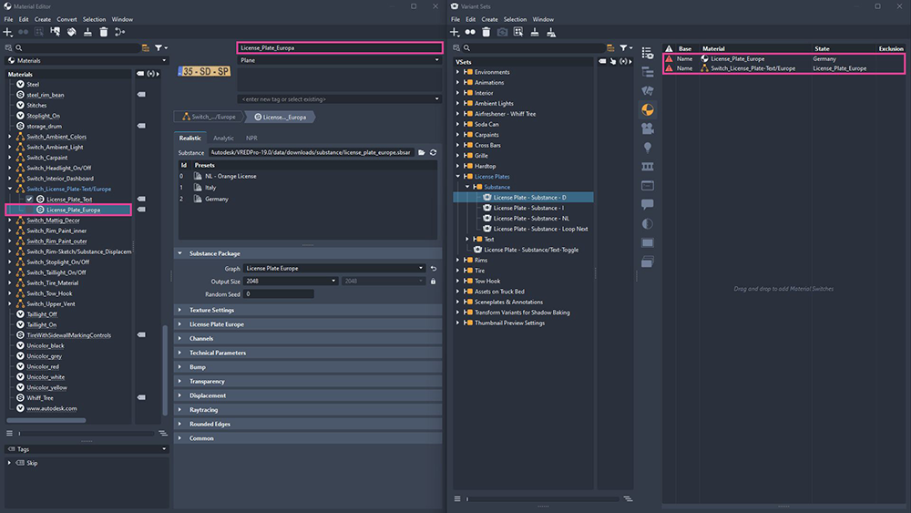This screenshot has height=513, width=911.
Task: Select License Plate - Substance - Loop Next
Action: coord(540,229)
